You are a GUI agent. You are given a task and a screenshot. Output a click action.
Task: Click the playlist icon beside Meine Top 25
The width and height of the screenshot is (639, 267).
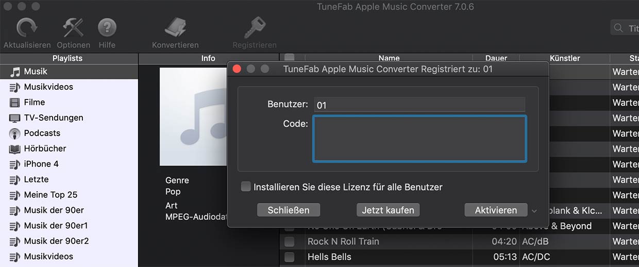click(x=15, y=195)
